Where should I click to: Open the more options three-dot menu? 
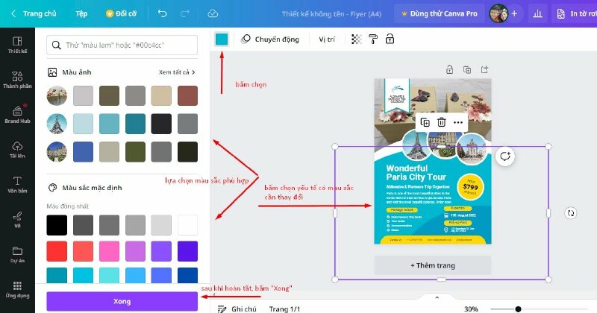tap(458, 122)
